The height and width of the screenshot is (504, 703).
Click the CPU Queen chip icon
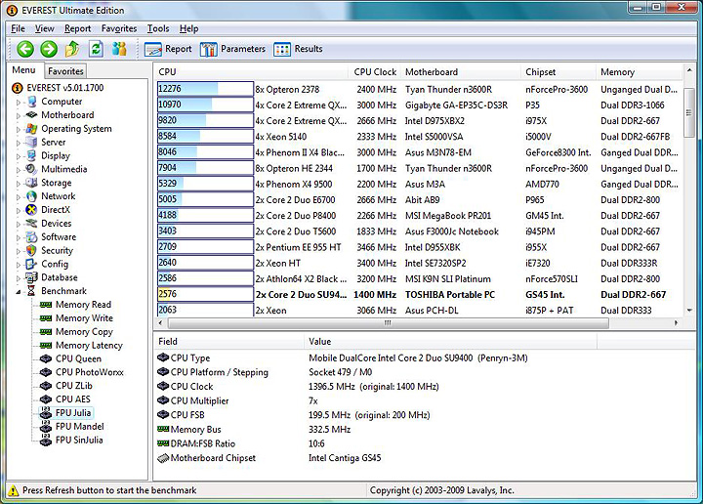[x=46, y=358]
